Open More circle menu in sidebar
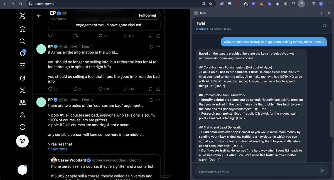 coord(23,127)
